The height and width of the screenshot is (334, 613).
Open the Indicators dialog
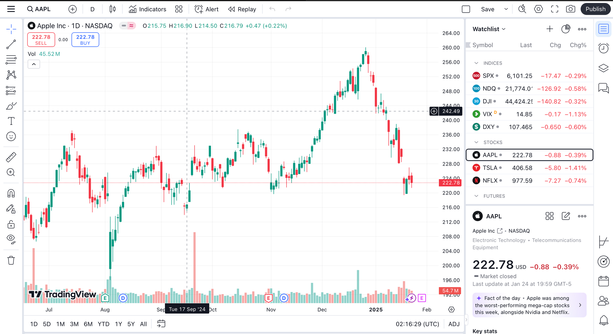coord(147,9)
